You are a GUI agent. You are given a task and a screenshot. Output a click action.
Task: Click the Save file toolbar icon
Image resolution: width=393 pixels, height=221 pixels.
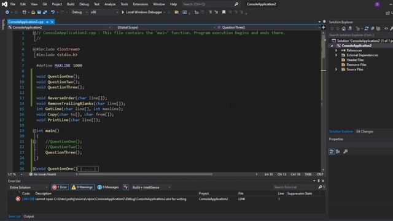pyautogui.click(x=39, y=12)
